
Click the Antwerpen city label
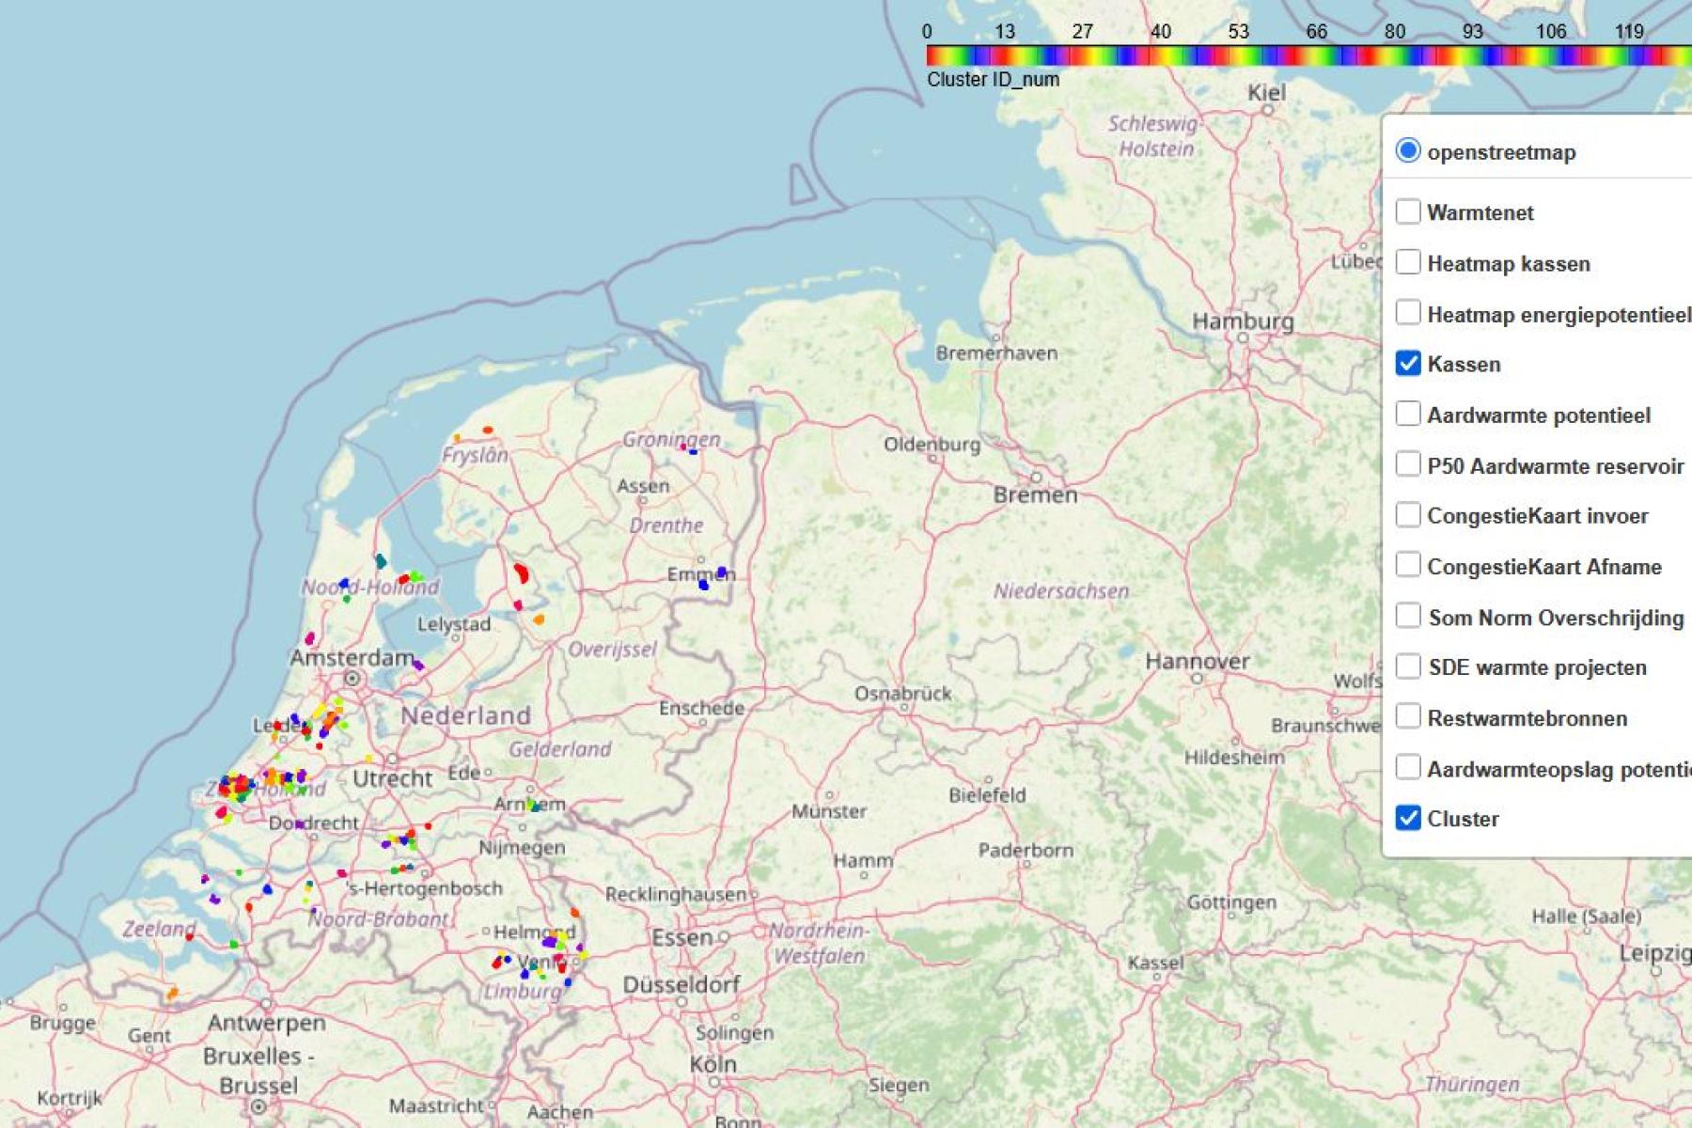pyautogui.click(x=267, y=1023)
